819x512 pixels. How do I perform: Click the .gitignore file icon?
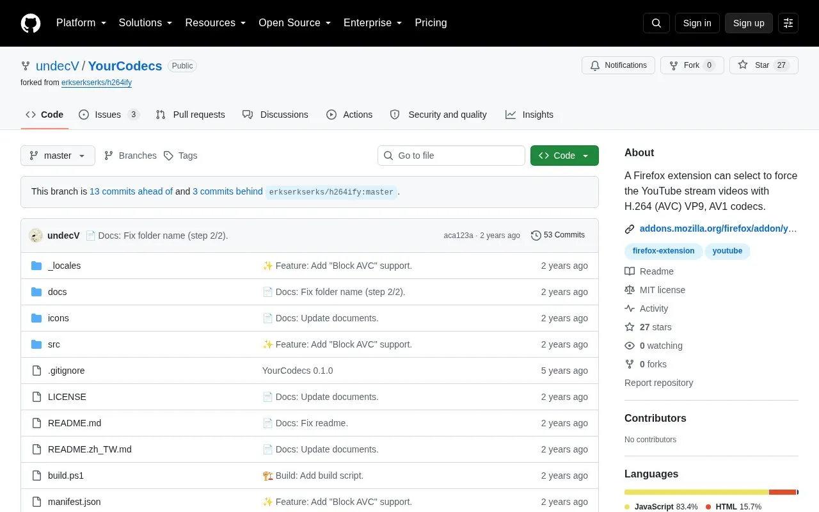pos(36,371)
